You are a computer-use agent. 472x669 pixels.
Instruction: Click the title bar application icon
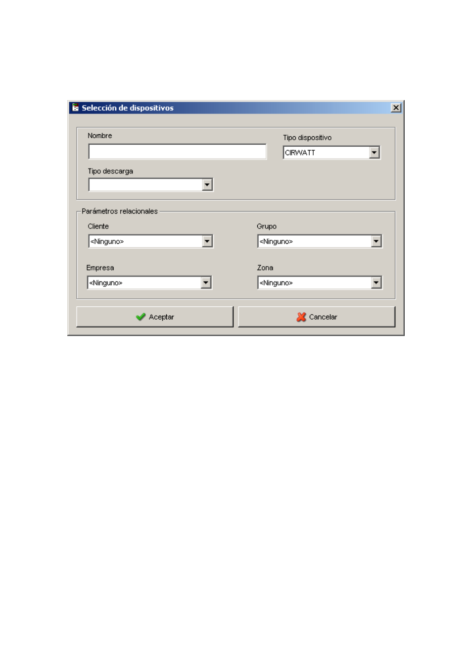coord(75,108)
